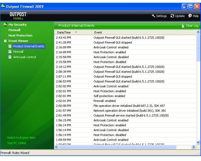Select the 2:06:53 PM GUI started row
This screenshot has width=201, height=161.
[125, 81]
